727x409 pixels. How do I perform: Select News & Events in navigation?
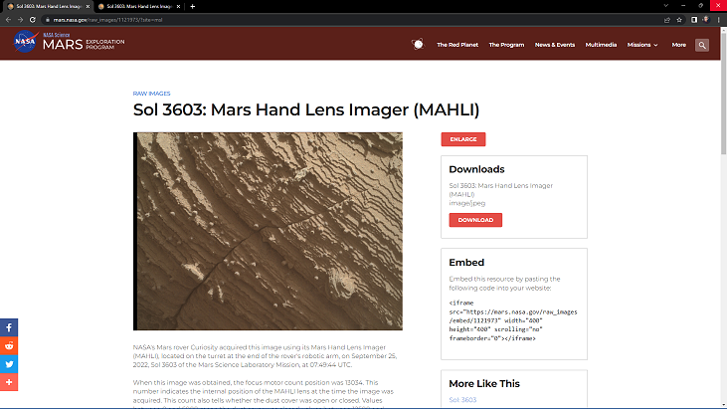(555, 45)
